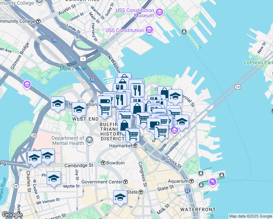Click the Department of Mental Health icon

pyautogui.click(x=89, y=138)
